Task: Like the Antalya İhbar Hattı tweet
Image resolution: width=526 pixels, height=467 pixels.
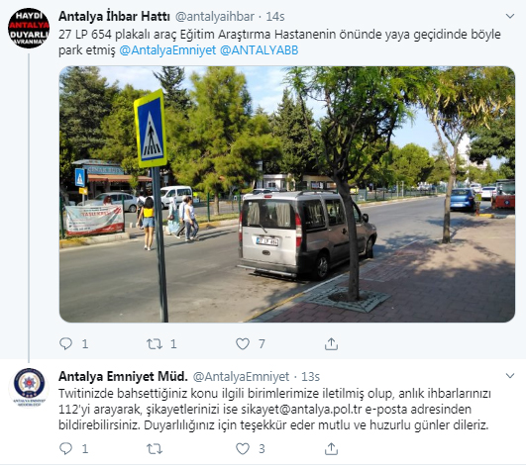Action: point(243,343)
